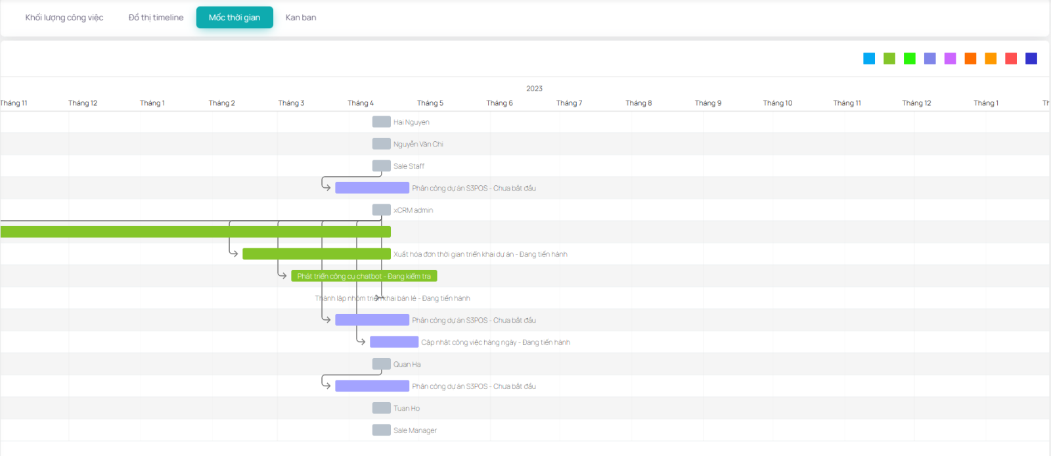1051x456 pixels.
Task: Click the gray block next to Sale Staff
Action: tap(381, 166)
